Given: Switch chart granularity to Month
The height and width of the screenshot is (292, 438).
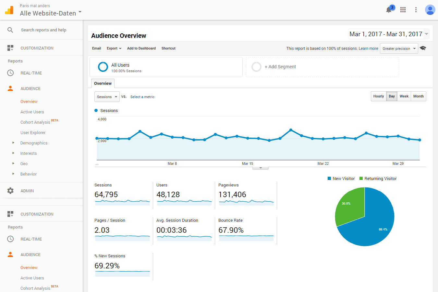Looking at the screenshot, I should pos(419,96).
